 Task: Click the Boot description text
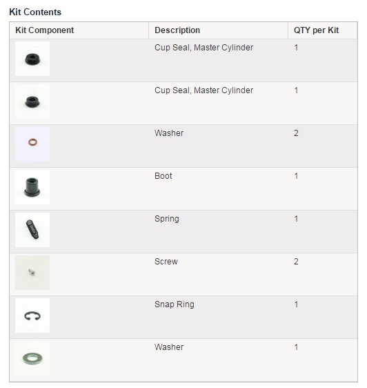(163, 176)
